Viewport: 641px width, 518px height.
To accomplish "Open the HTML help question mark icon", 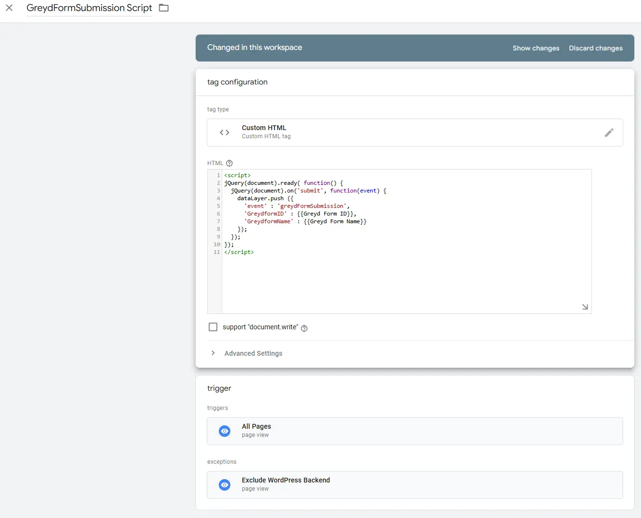I will click(229, 163).
